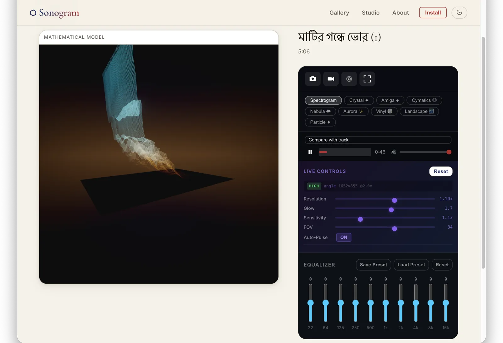Screen dimensions: 503x343
Task: Mute audio with the speaker icon
Action: (x=394, y=152)
